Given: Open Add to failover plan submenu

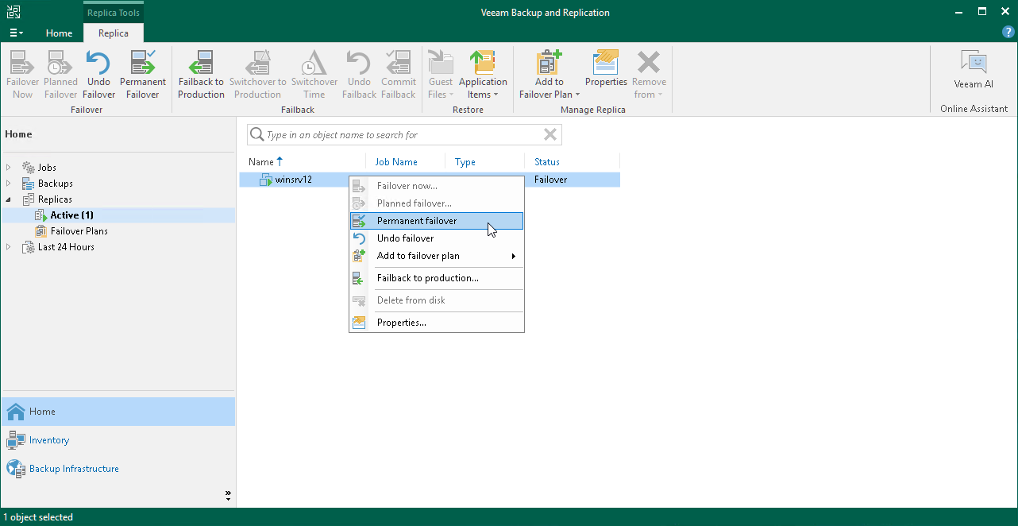Looking at the screenshot, I should [x=437, y=256].
